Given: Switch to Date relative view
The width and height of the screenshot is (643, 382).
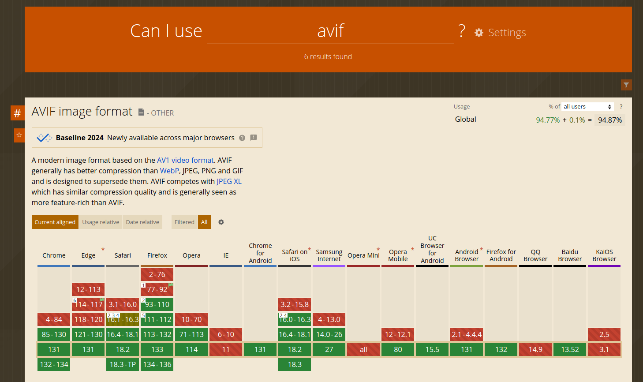Looking at the screenshot, I should pyautogui.click(x=142, y=222).
